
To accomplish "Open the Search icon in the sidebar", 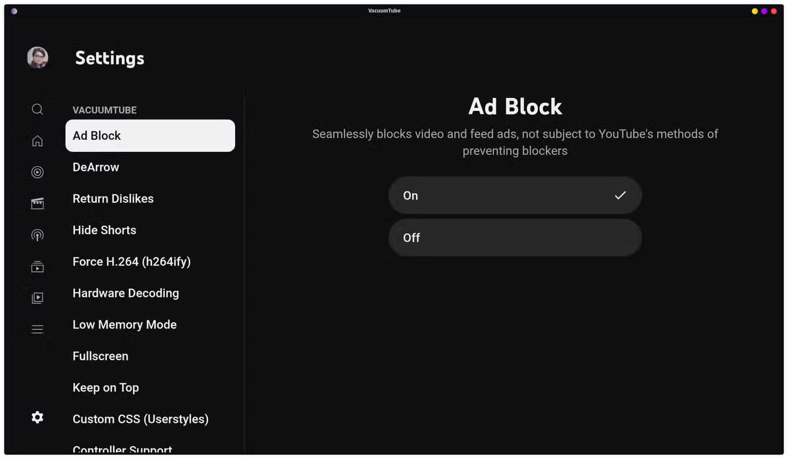I will click(37, 109).
